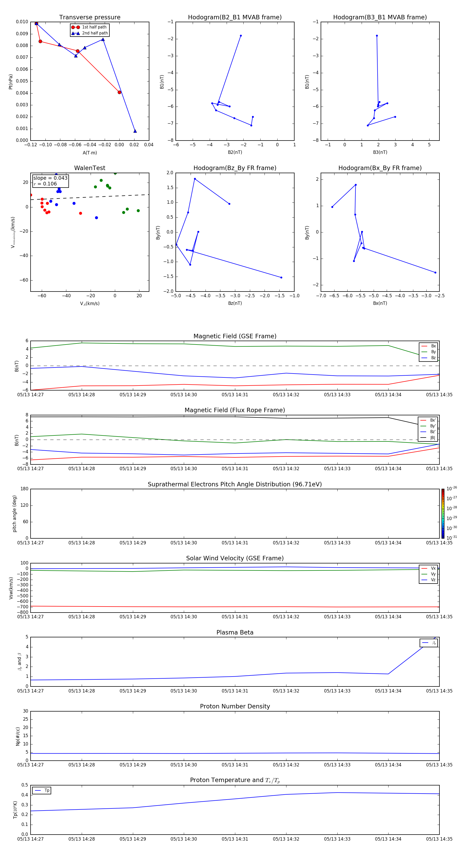Click red data point at A=0.00 in Transverse pressure
Screen dimensions: 470x862
119,92
